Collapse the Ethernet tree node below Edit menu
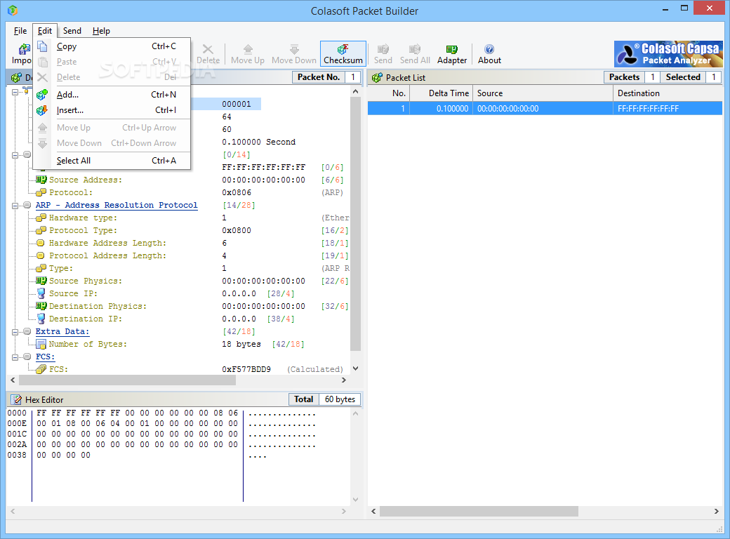The width and height of the screenshot is (730, 539). pos(15,155)
